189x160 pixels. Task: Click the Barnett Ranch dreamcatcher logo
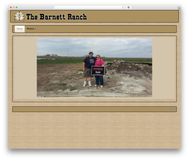pos(19,16)
